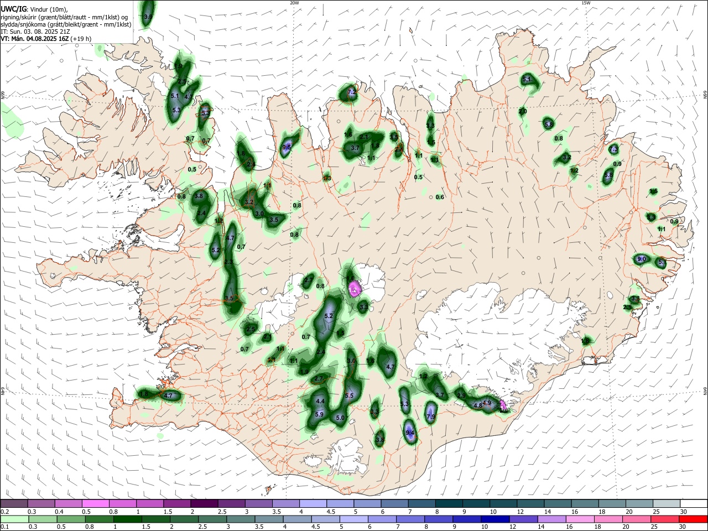The height and width of the screenshot is (531, 708).
Task: Click the 9.5 precipitation value on map
Action: (287, 147)
